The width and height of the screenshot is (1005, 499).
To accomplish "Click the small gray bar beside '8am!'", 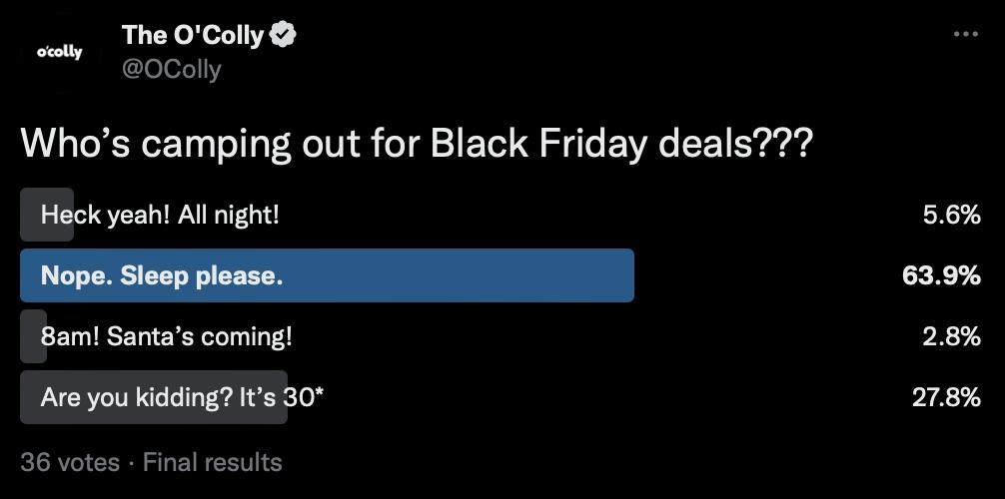I will click(x=33, y=336).
